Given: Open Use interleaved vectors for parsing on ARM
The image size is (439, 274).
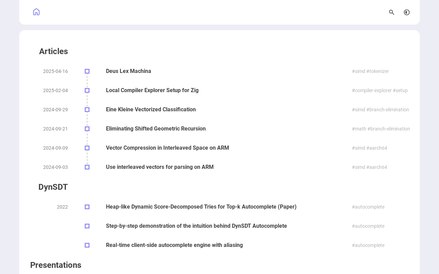Looking at the screenshot, I should (160, 167).
